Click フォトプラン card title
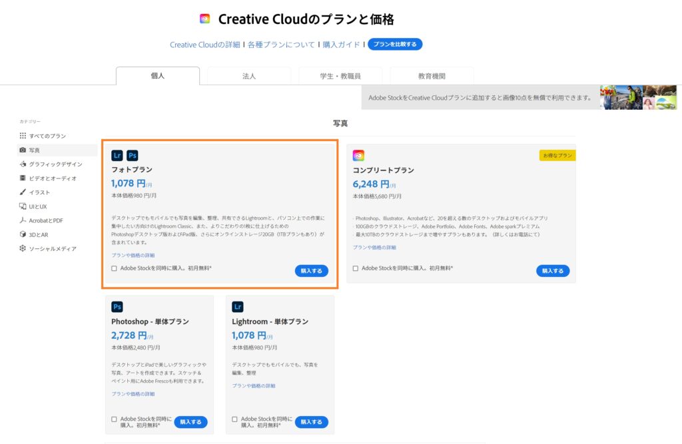Screen dimensions: 682x444 [132, 170]
